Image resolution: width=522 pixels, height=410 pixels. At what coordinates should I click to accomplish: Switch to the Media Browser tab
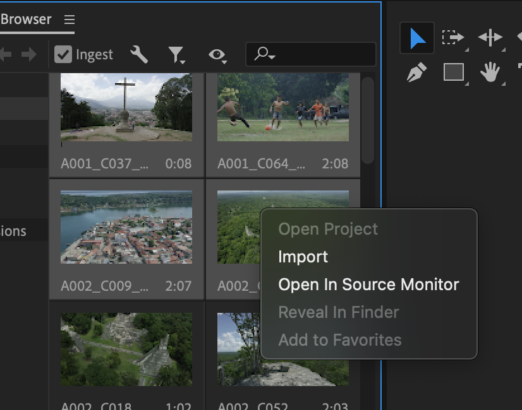[26, 19]
